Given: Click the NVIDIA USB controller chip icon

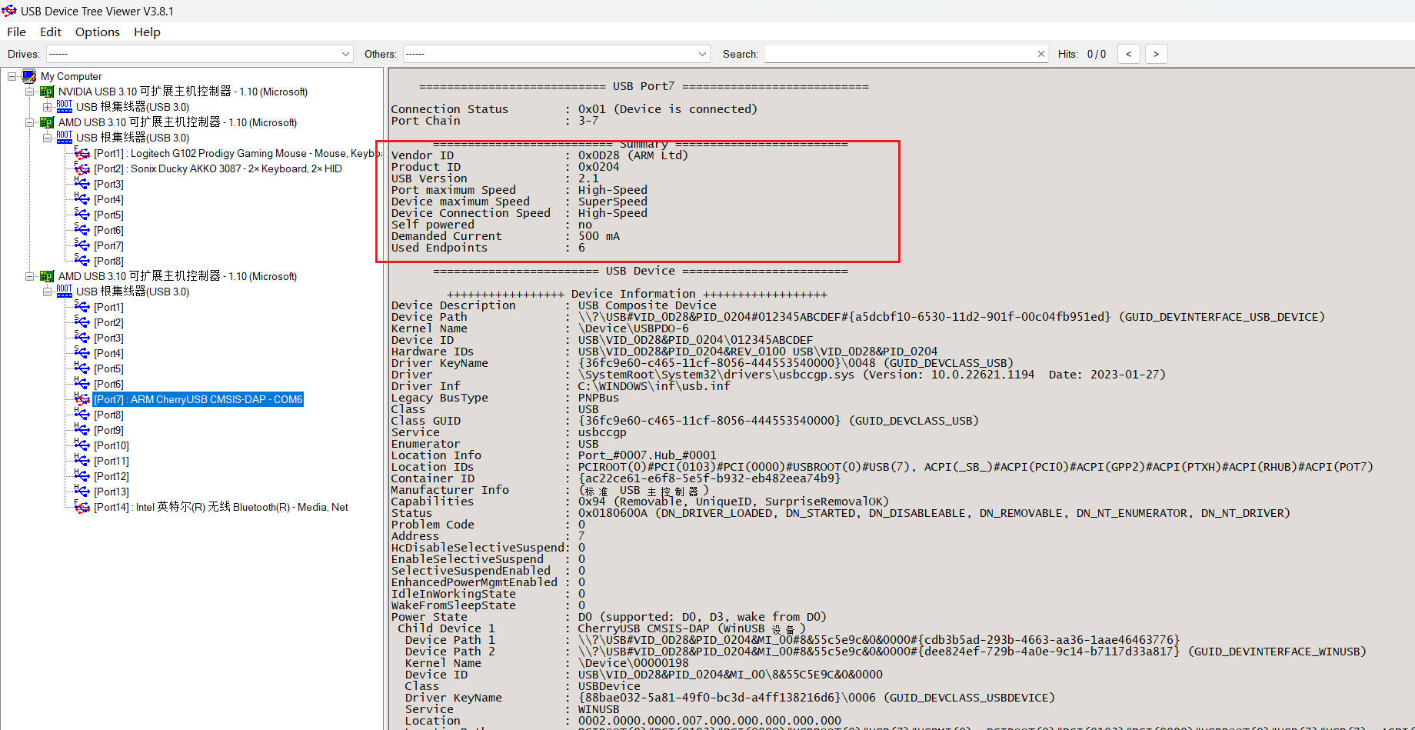Looking at the screenshot, I should 46,92.
